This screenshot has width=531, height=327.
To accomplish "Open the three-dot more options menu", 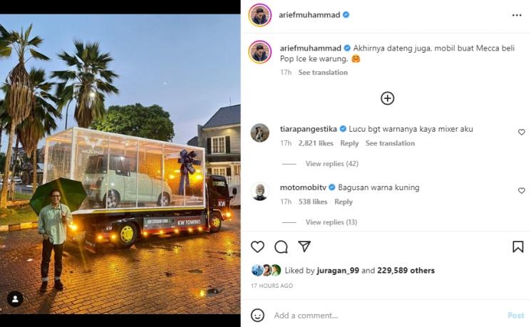I will 517,15.
